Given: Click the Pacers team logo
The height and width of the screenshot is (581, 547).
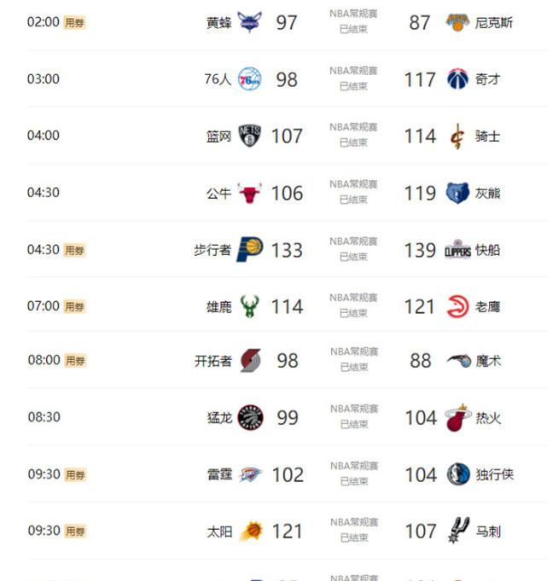Looking at the screenshot, I should (x=250, y=249).
